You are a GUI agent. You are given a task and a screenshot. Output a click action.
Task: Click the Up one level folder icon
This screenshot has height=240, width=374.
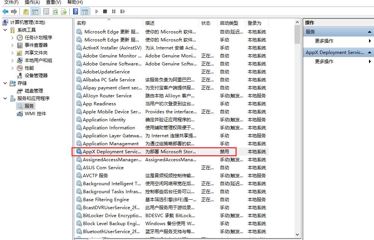26,11
